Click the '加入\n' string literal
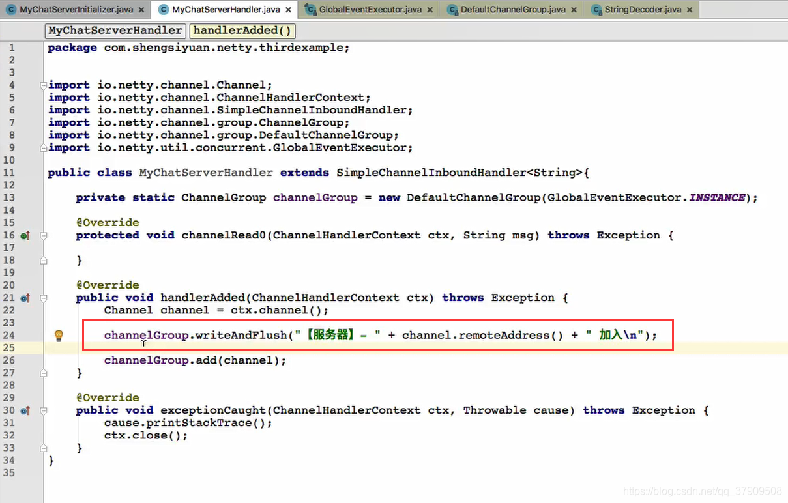This screenshot has width=788, height=503. [x=614, y=335]
